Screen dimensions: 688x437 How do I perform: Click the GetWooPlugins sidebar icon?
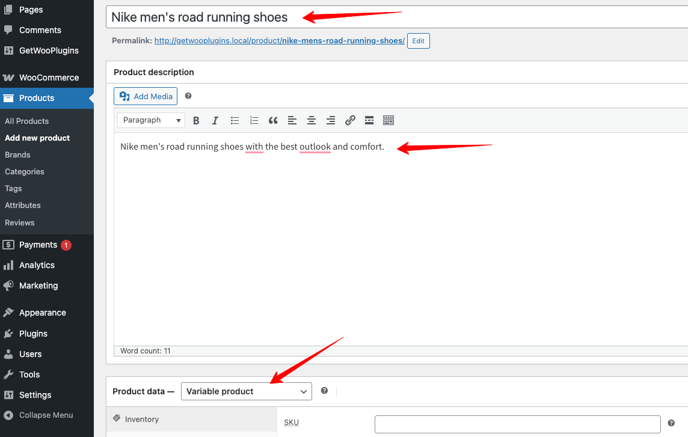point(8,50)
